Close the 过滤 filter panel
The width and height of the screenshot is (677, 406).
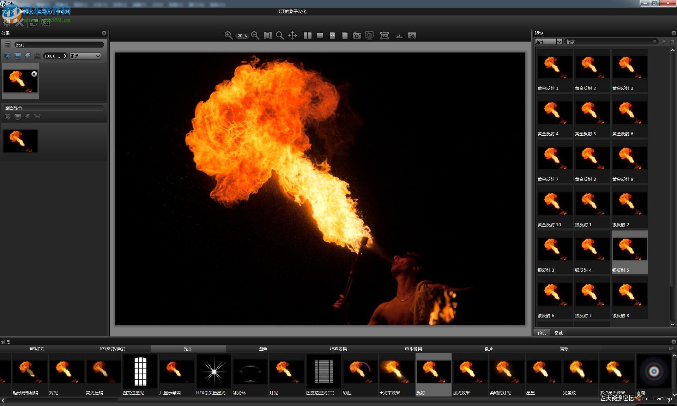pos(673,342)
